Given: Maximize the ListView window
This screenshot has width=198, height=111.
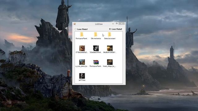Looking at the screenshot, I should [x=117, y=23].
